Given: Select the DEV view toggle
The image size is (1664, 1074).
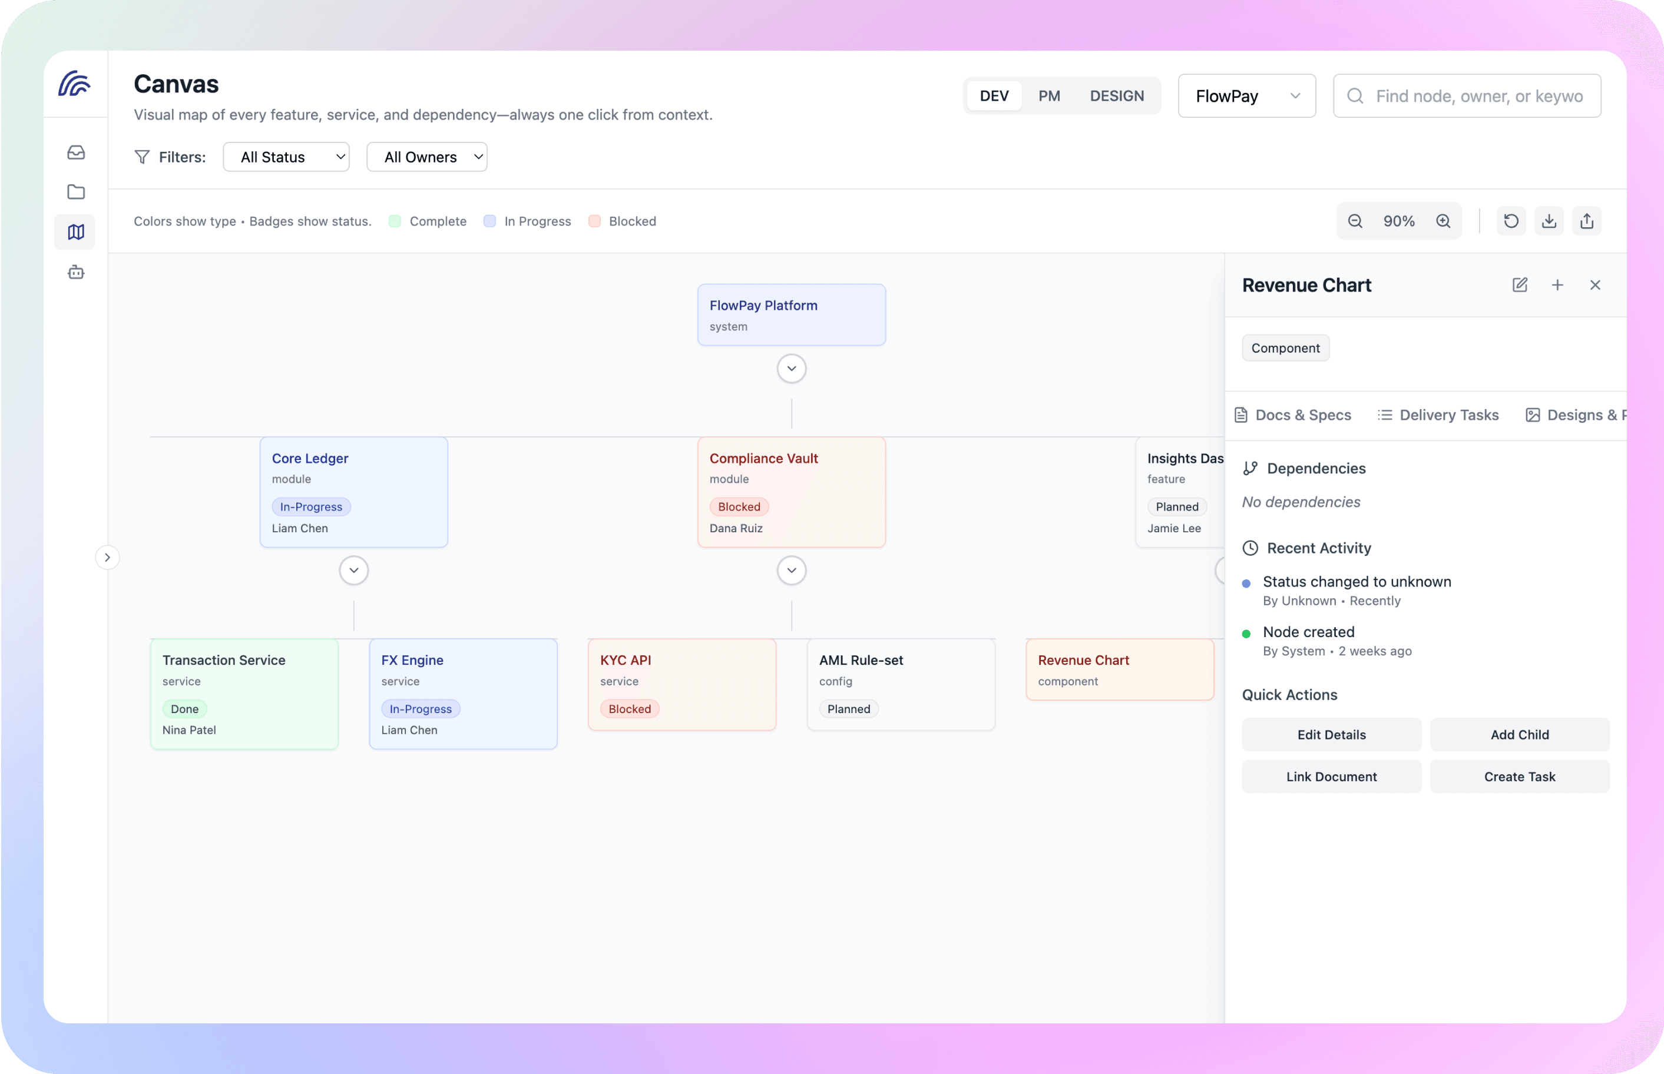Looking at the screenshot, I should pyautogui.click(x=994, y=95).
